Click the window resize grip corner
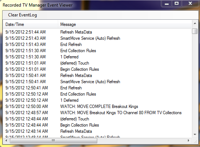The image size is (200, 147). click(x=195, y=141)
